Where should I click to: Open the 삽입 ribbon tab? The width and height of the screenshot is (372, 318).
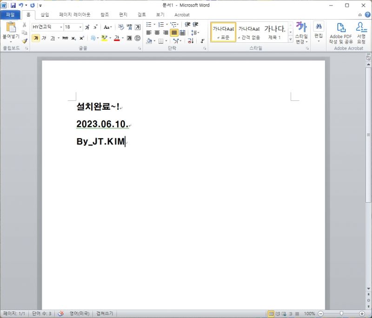point(45,14)
